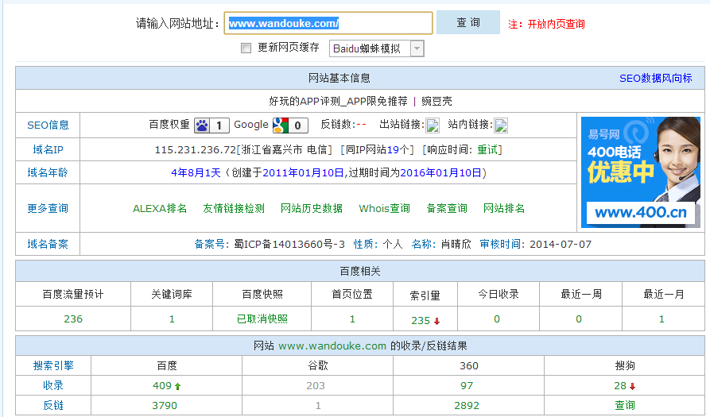Click the 查询 search button

(468, 22)
